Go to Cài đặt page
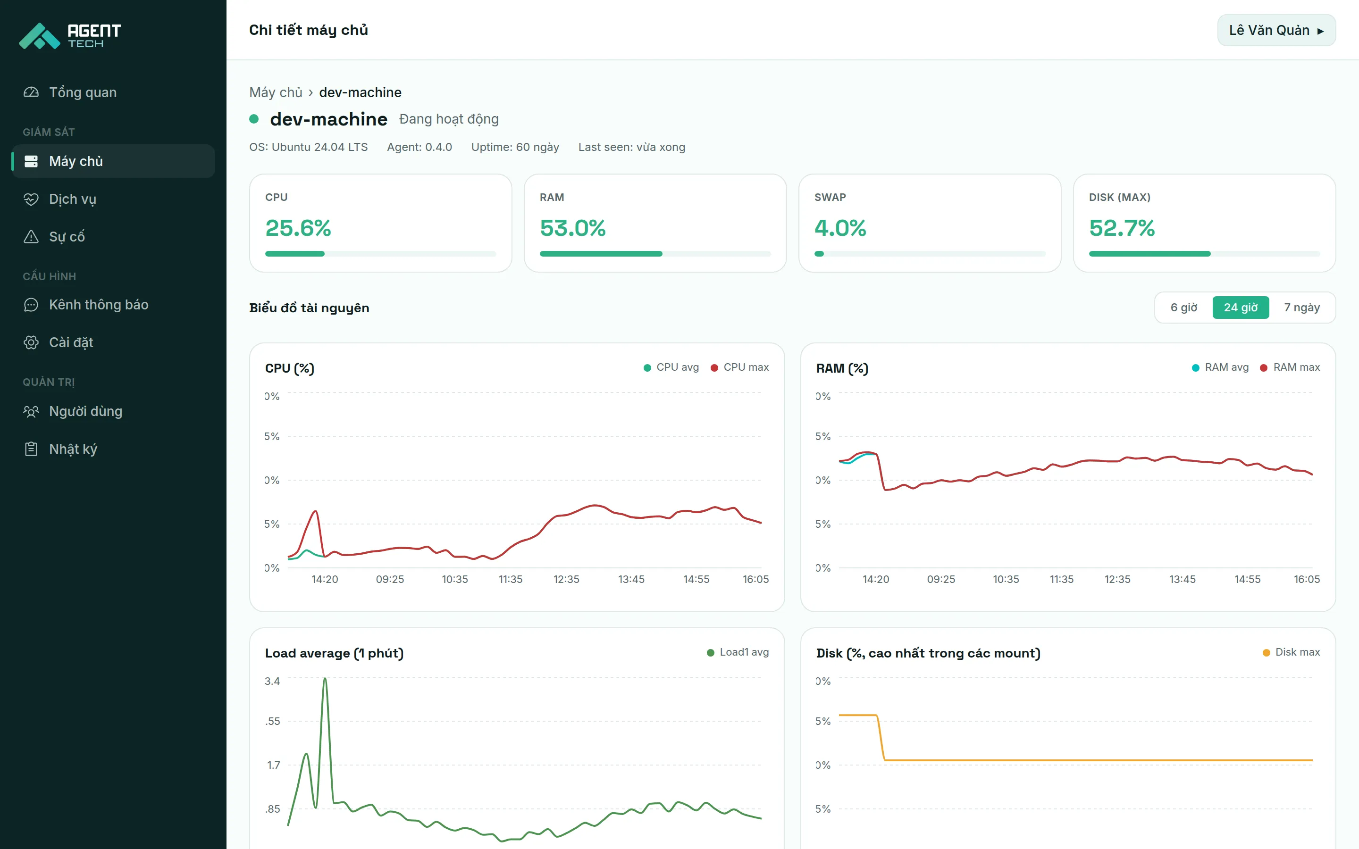The height and width of the screenshot is (849, 1359). tap(113, 342)
